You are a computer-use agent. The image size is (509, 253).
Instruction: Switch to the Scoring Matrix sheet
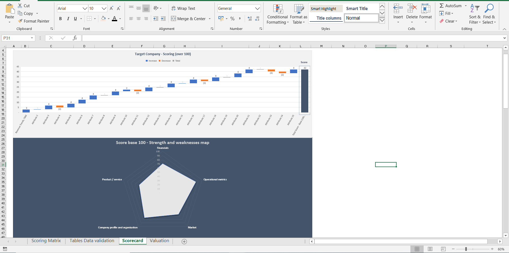click(46, 241)
